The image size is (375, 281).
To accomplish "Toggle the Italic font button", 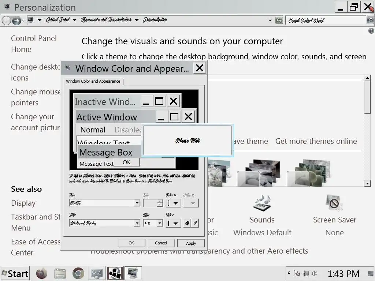I will click(195, 223).
